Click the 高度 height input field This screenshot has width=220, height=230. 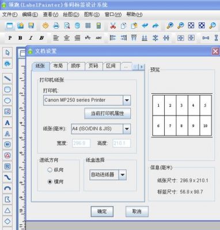[x=122, y=143]
